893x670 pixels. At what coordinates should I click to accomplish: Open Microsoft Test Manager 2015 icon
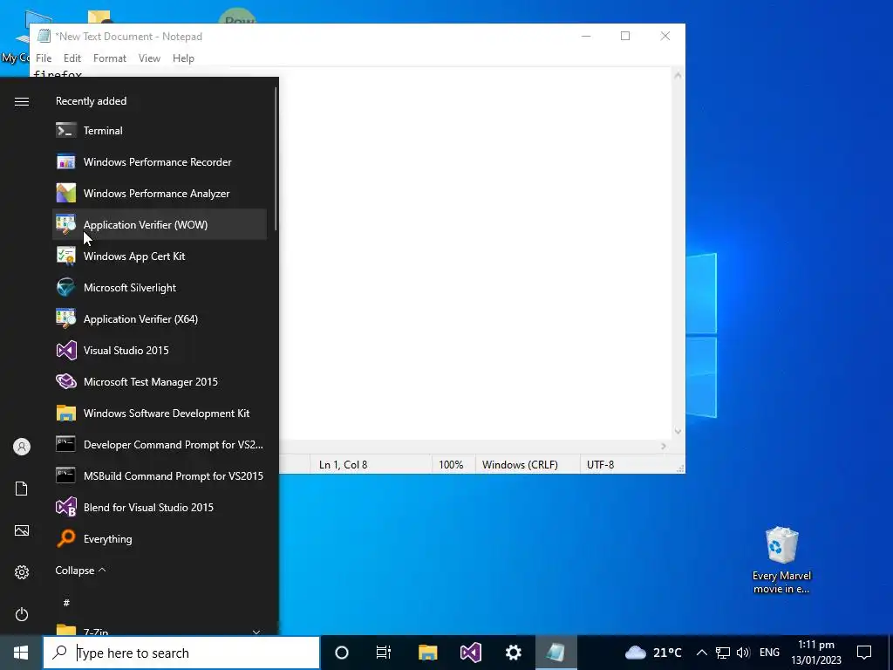coord(66,381)
